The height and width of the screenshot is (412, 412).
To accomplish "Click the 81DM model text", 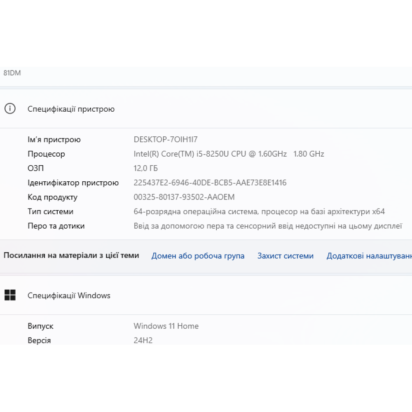I will click(12, 73).
